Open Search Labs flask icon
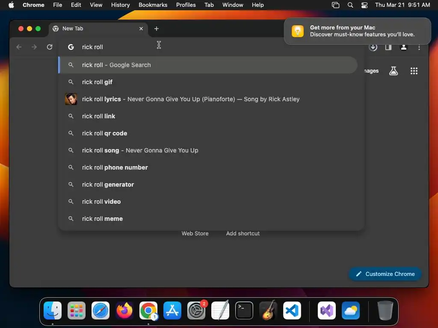Image resolution: width=438 pixels, height=328 pixels. [394, 71]
